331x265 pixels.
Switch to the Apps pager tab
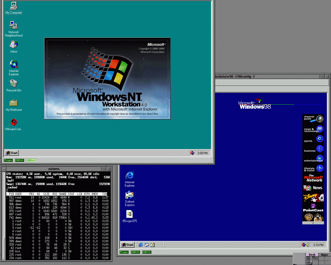pyautogui.click(x=324, y=255)
